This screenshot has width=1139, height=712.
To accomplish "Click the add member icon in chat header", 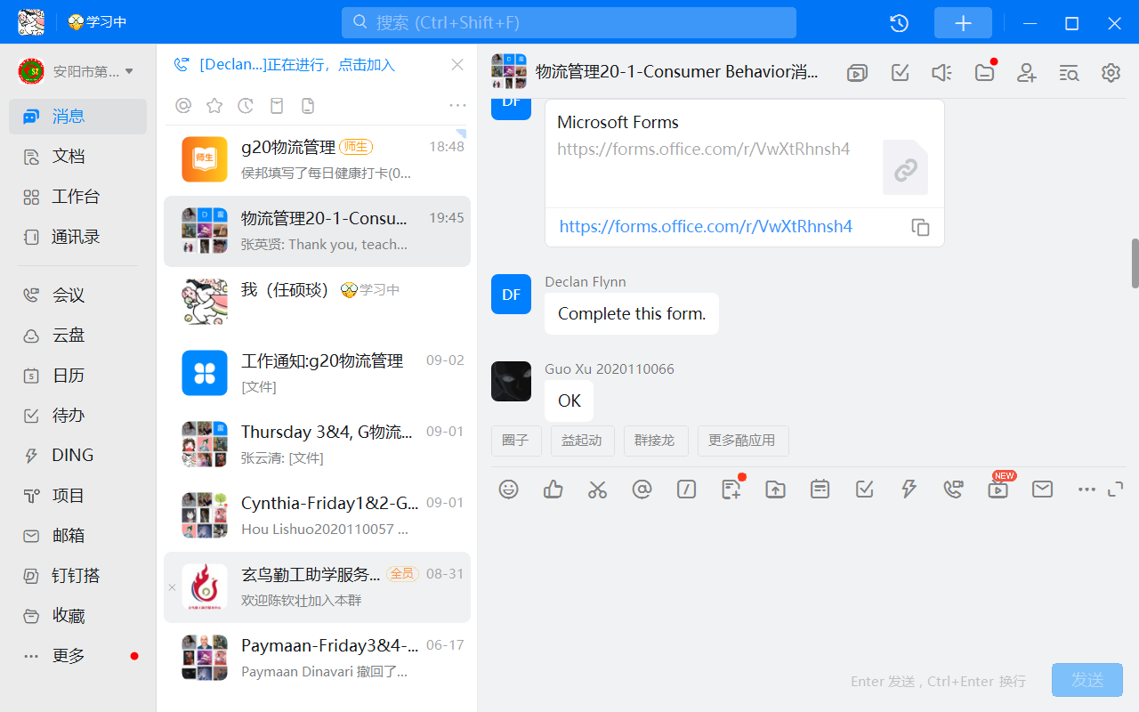I will tap(1027, 73).
